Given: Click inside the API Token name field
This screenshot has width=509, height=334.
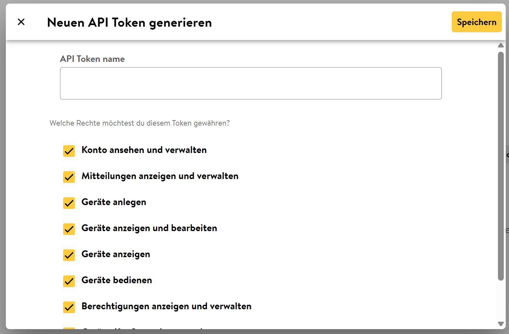Looking at the screenshot, I should click(251, 83).
